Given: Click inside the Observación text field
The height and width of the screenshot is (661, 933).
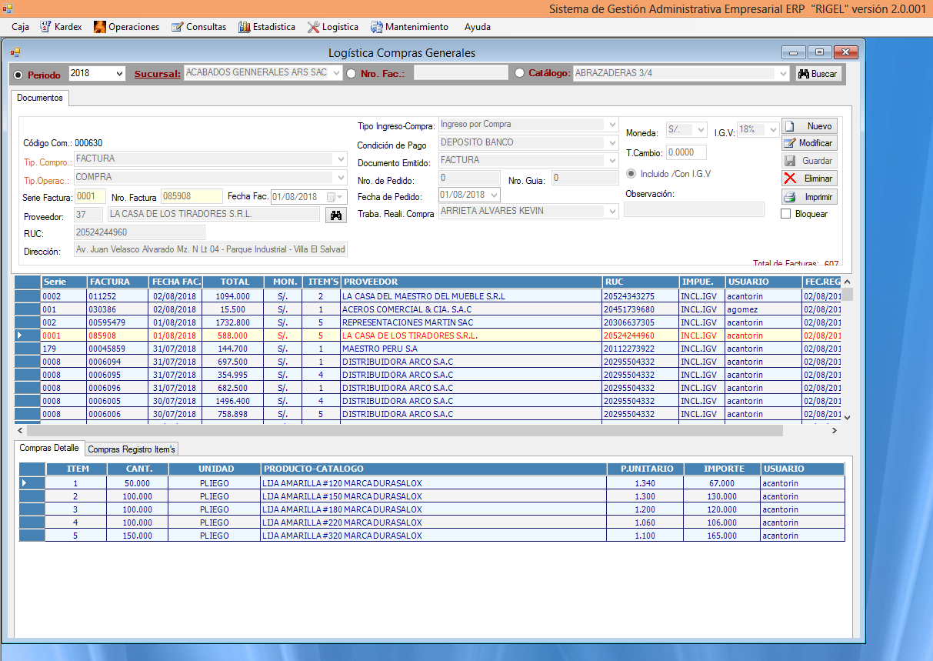Looking at the screenshot, I should pos(693,209).
